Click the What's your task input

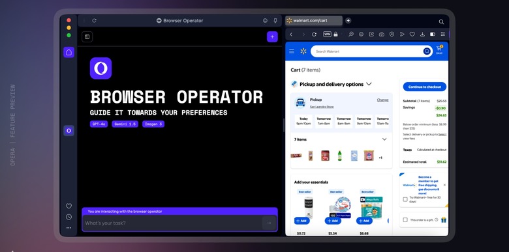tap(172, 223)
